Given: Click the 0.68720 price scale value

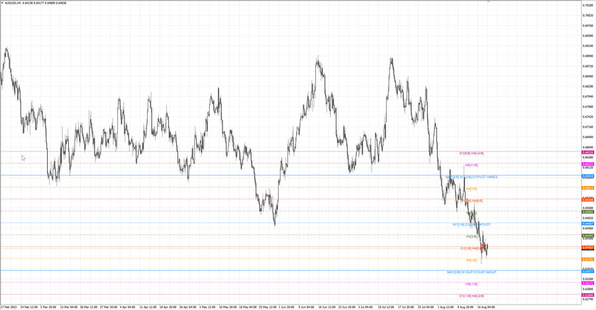Looking at the screenshot, I should 588,66.
